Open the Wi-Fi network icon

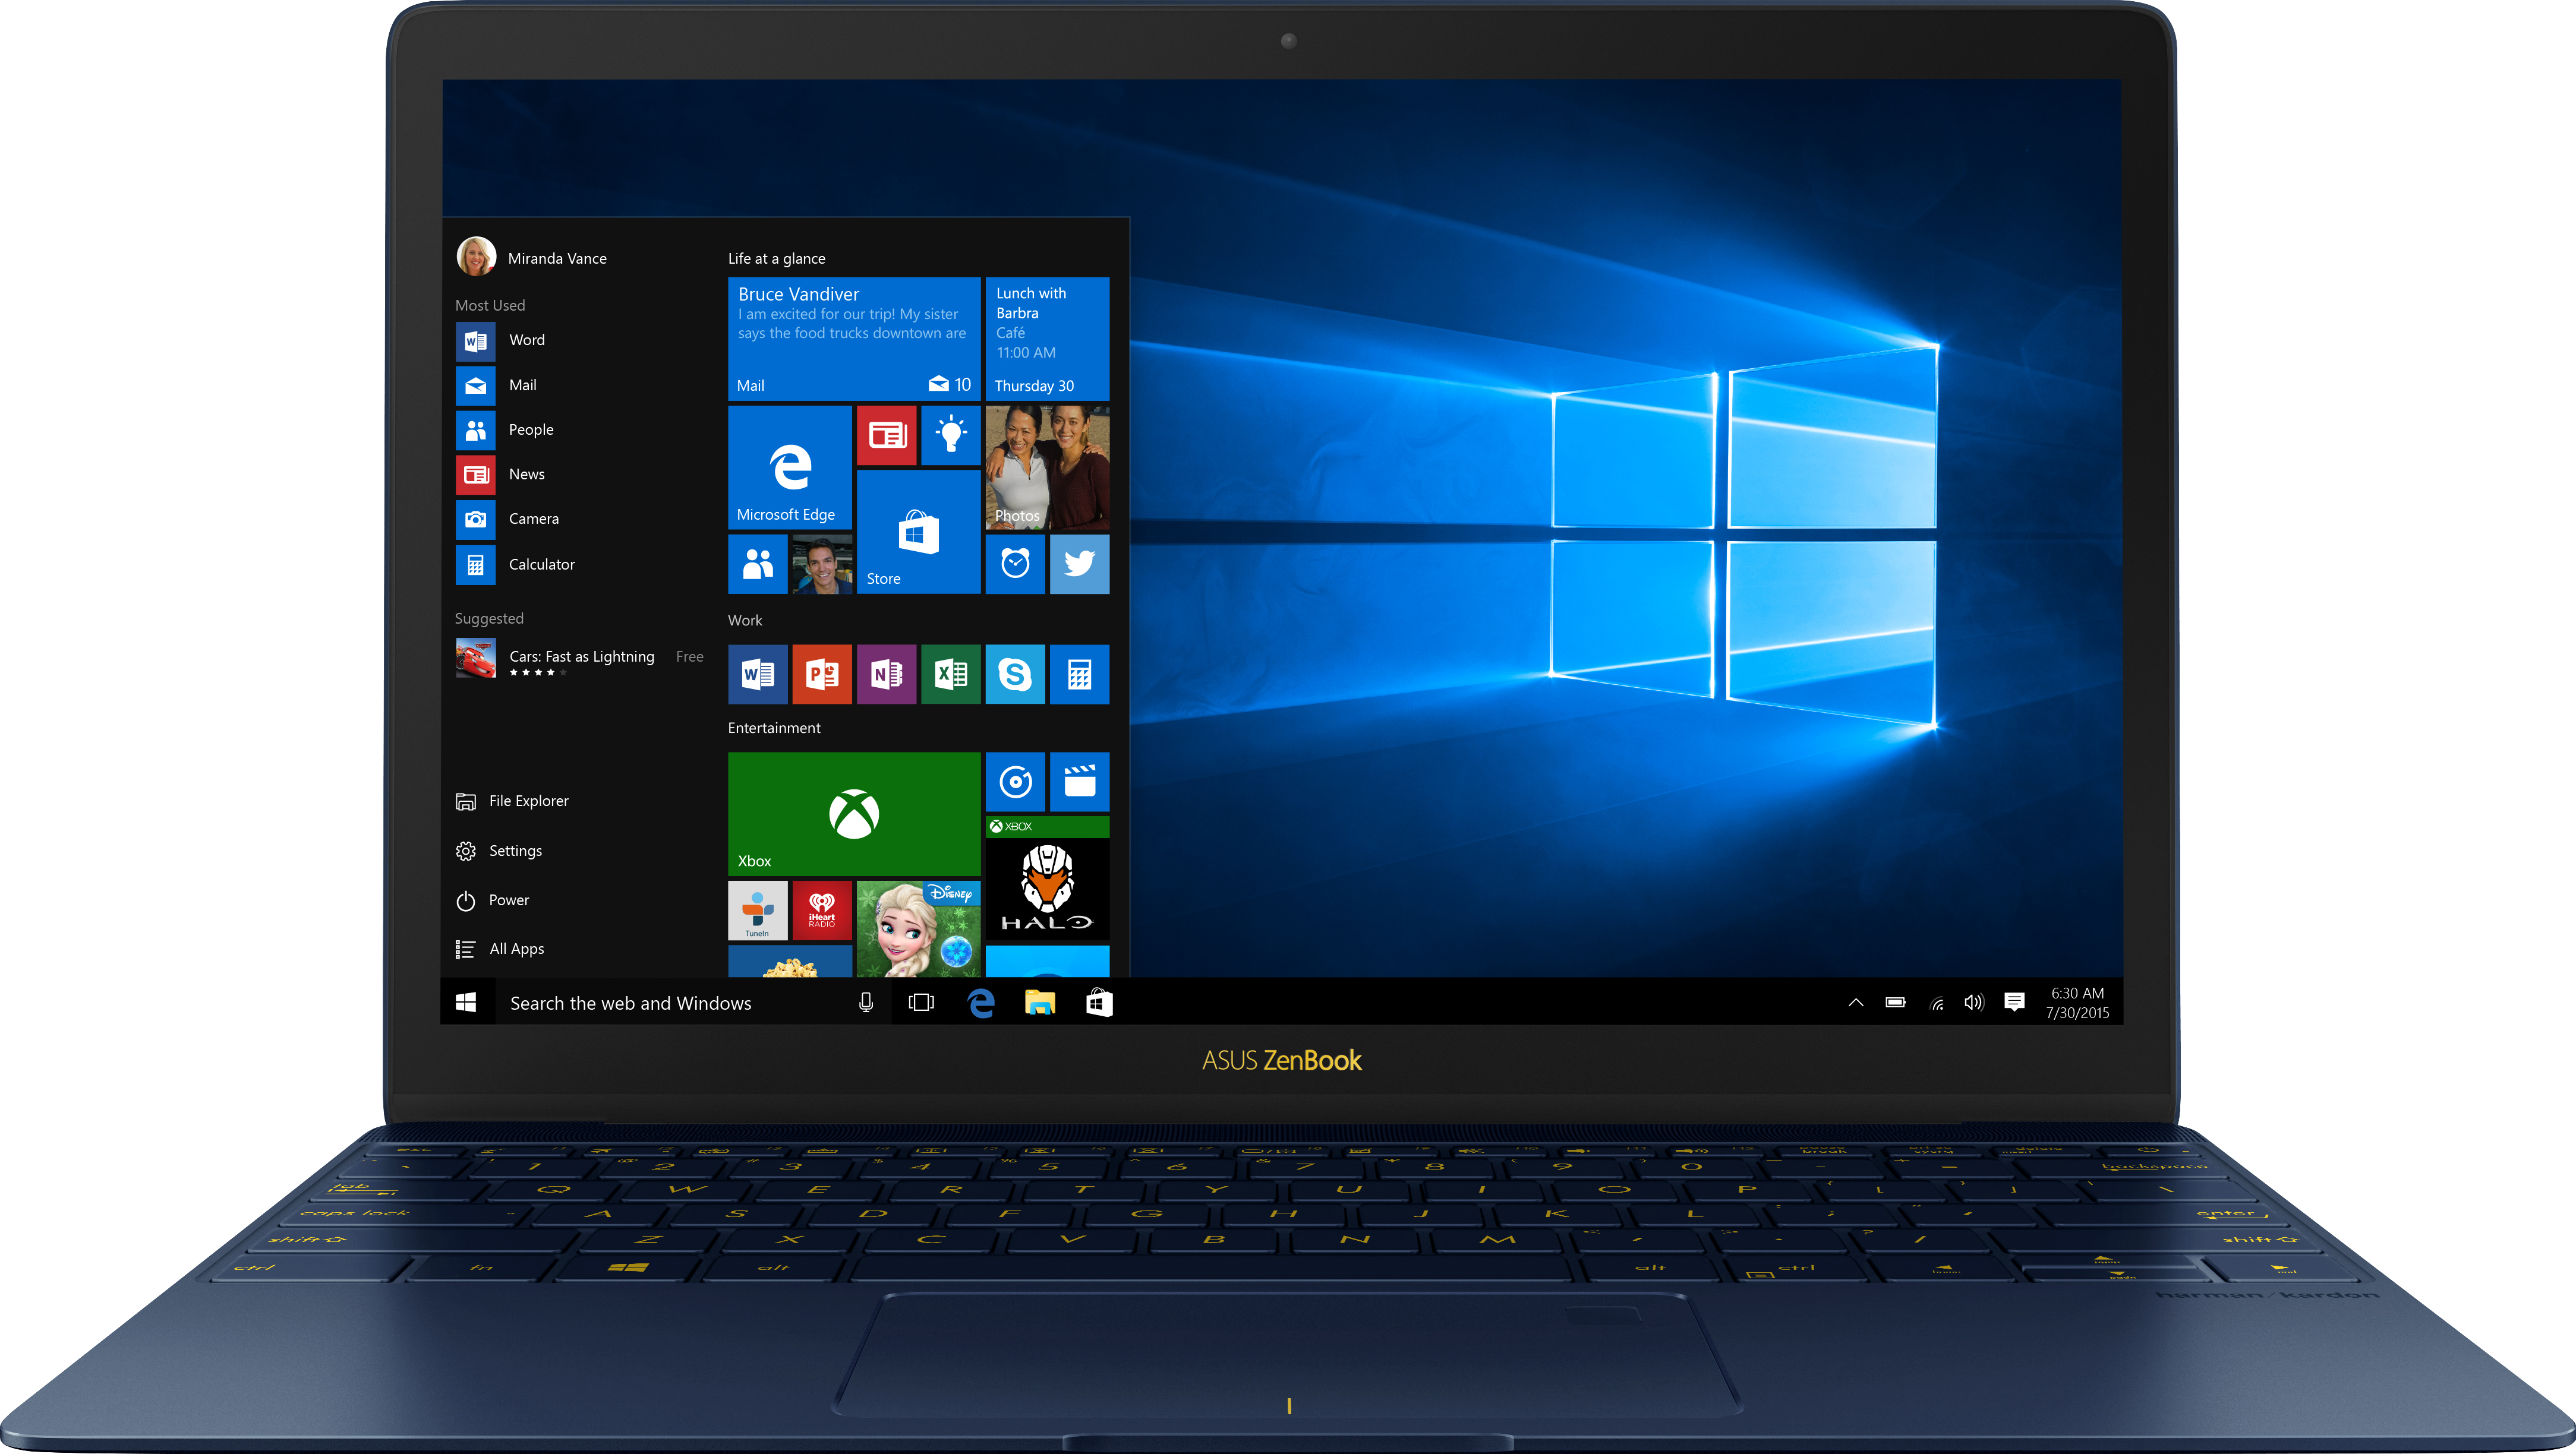1936,1003
